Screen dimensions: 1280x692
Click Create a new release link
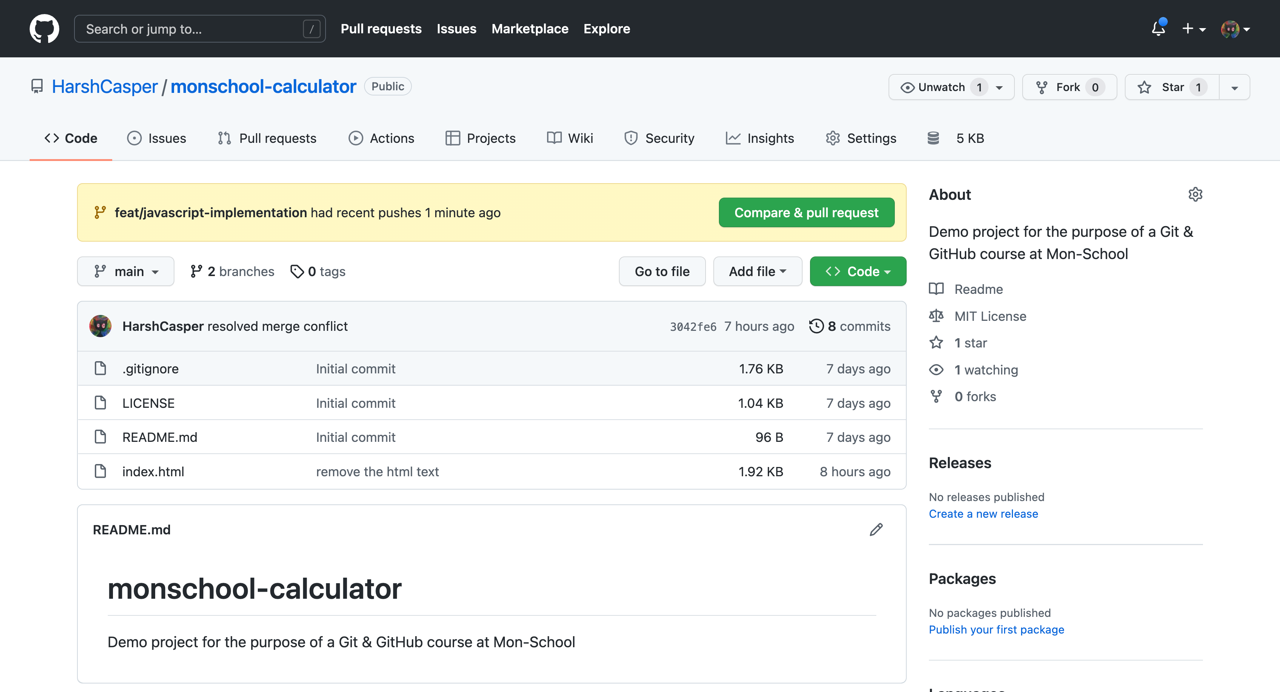click(x=983, y=513)
